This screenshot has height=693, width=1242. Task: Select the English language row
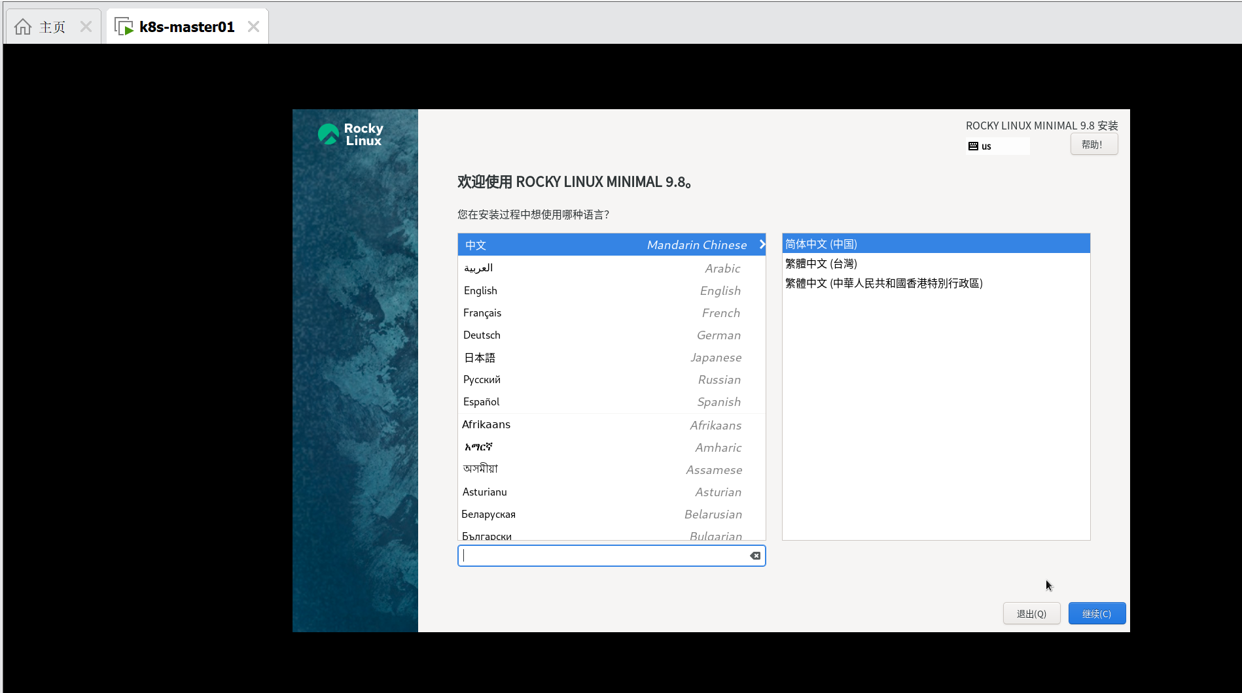(612, 290)
